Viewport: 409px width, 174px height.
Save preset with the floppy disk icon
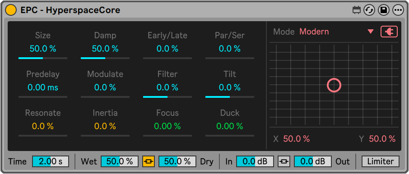[383, 10]
